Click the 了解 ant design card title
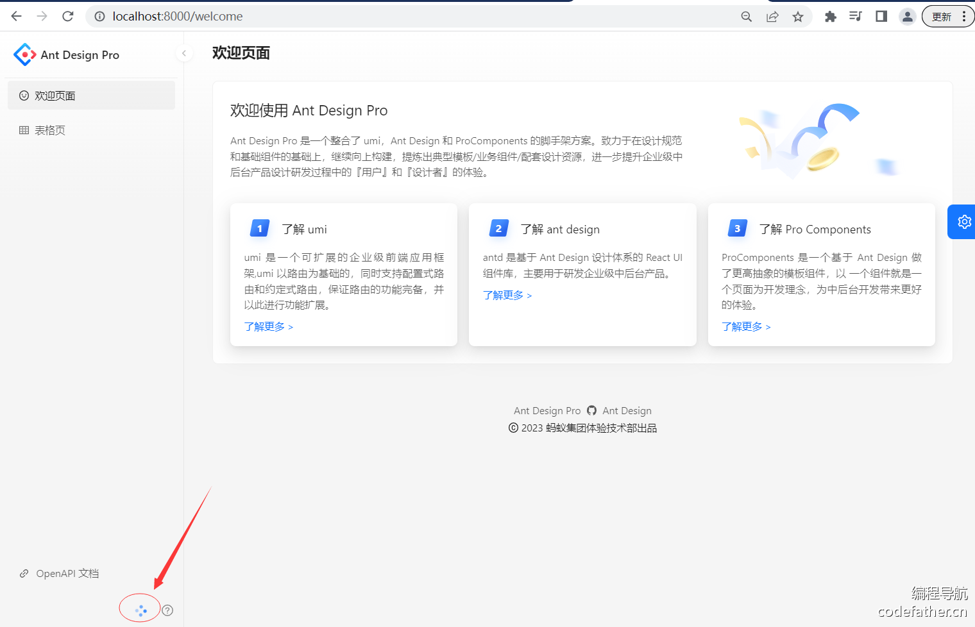The width and height of the screenshot is (975, 627). point(560,230)
